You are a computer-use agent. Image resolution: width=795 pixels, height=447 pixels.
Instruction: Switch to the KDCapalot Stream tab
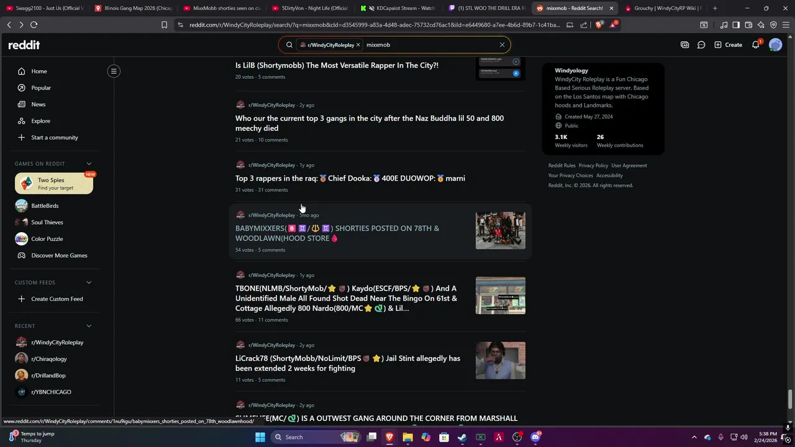coord(399,8)
